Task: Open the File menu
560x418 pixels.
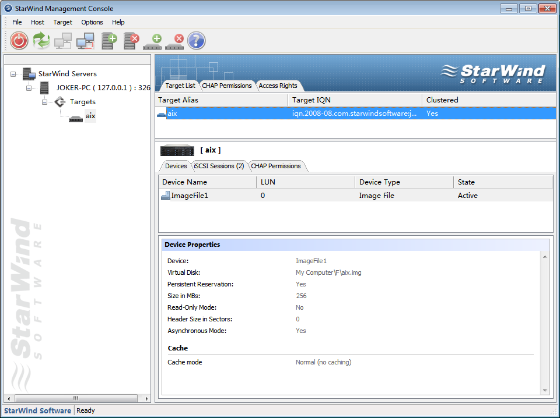Action: tap(17, 22)
